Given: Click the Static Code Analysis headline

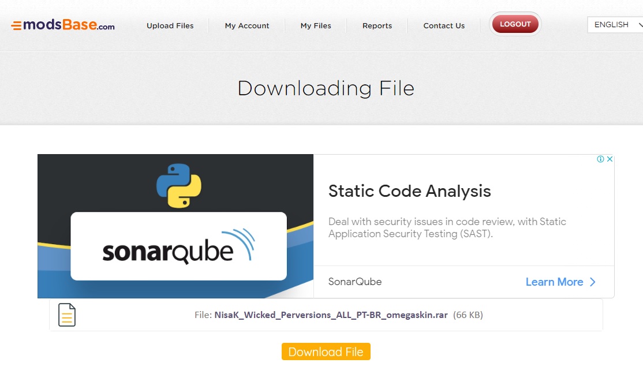Looking at the screenshot, I should coord(409,191).
